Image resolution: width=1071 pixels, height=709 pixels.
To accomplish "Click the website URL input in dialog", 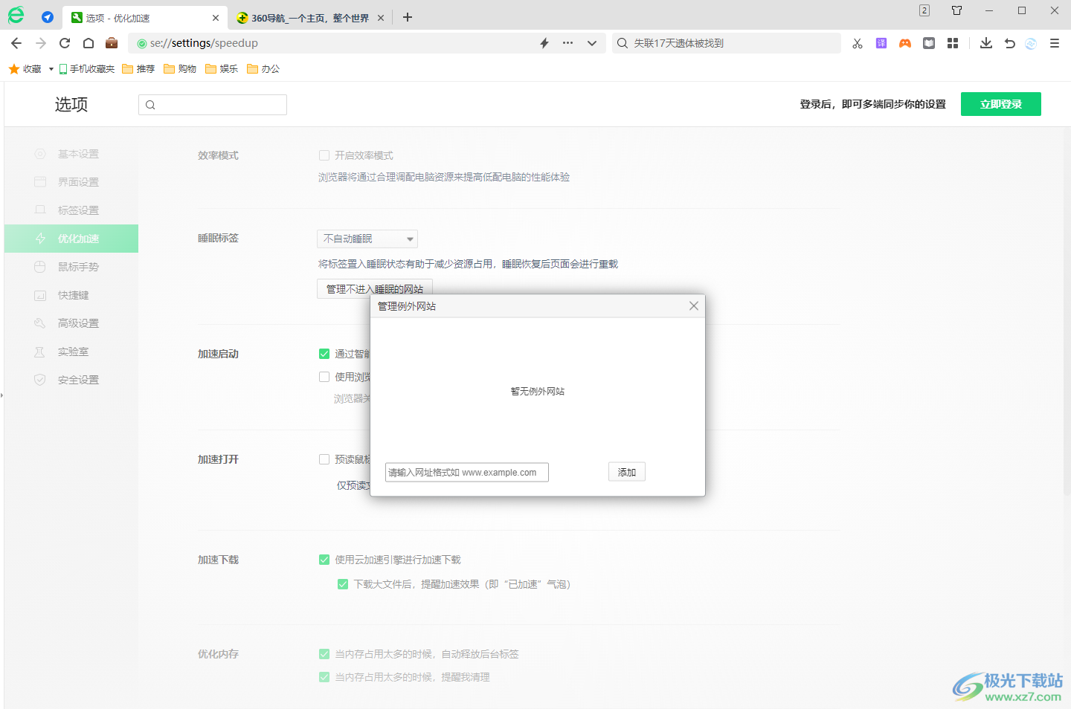I will [x=467, y=473].
